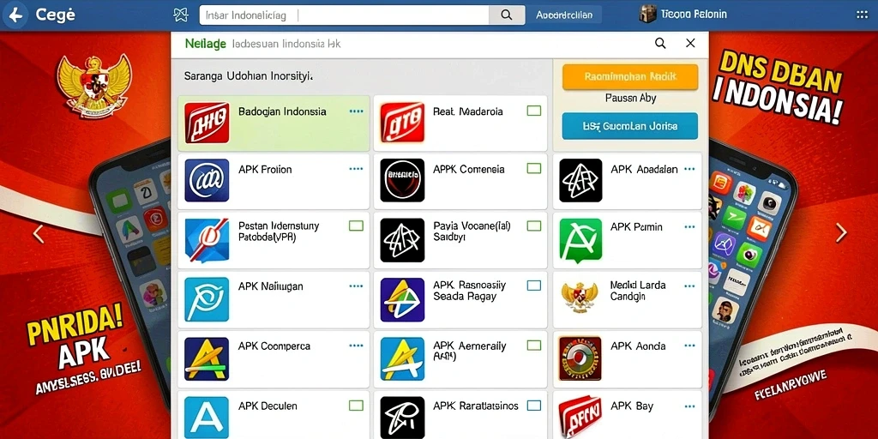Open APK Deculen app icon
The image size is (878, 439).
[207, 418]
